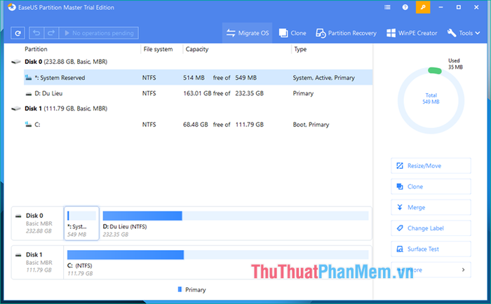Click the Disk 0 Basic MBR label in disk map

[x=38, y=223]
